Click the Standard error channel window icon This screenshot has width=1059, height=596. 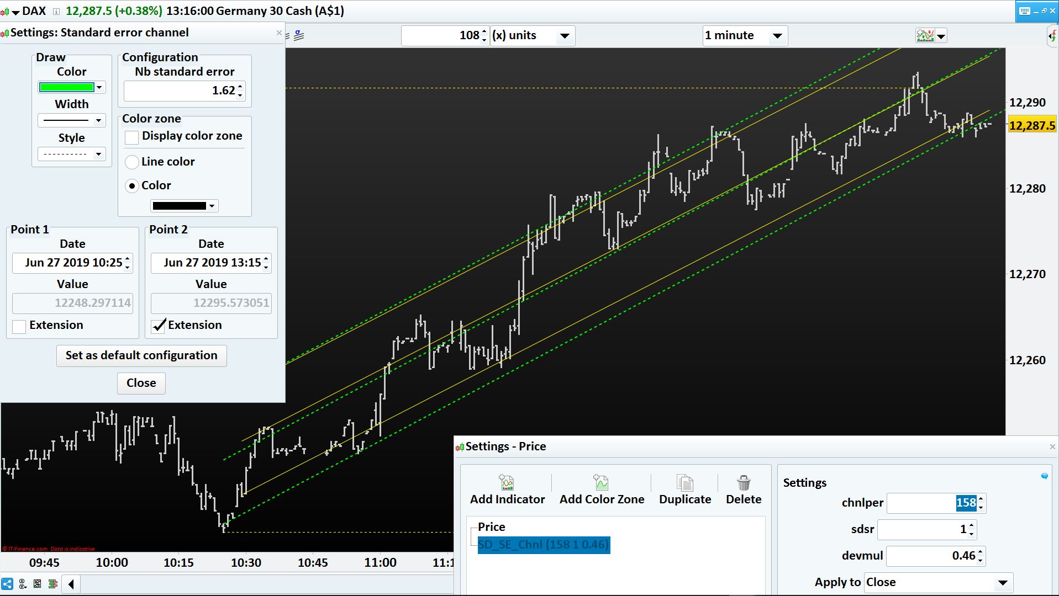pos(5,34)
